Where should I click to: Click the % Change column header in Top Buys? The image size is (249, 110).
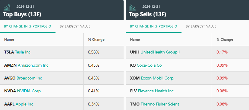tap(96, 39)
